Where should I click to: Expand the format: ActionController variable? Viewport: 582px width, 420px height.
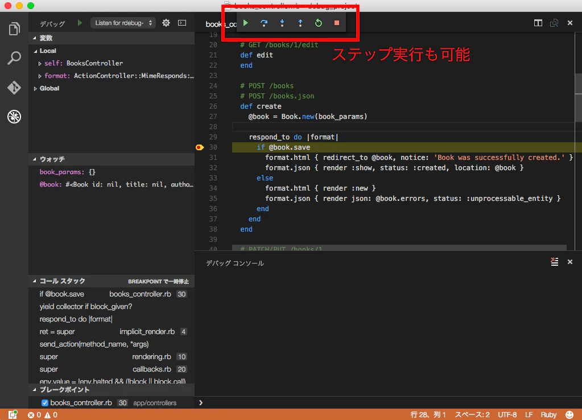(x=40, y=76)
